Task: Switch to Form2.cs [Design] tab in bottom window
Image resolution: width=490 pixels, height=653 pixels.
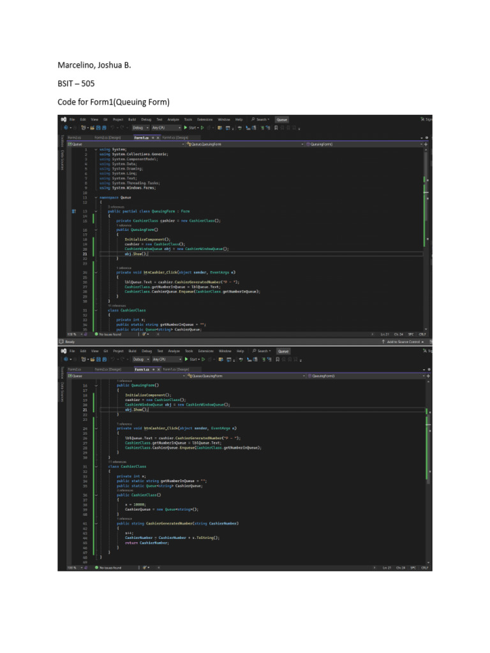Action: [107, 369]
